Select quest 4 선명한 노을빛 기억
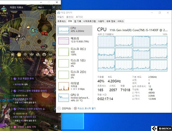This screenshot has height=131, width=172. click(27, 127)
